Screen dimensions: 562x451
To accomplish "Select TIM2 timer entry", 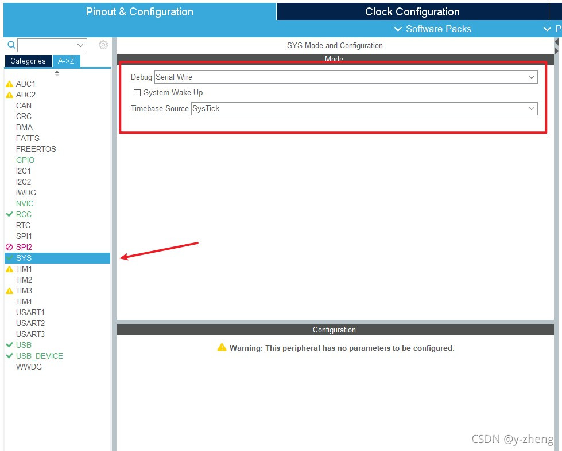I will tap(24, 280).
